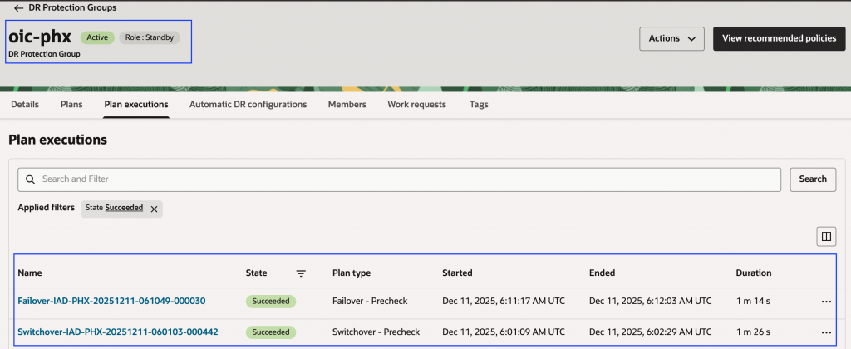Click the back arrow to DR Protection Groups
Screen dimensions: 851x349
tap(18, 8)
